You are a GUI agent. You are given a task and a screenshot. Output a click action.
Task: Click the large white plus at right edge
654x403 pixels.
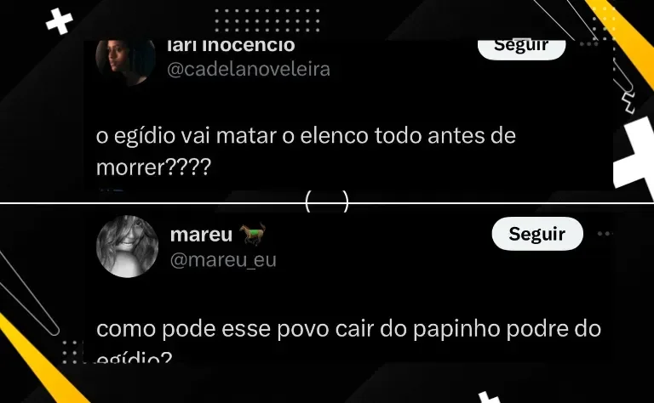[x=634, y=156]
